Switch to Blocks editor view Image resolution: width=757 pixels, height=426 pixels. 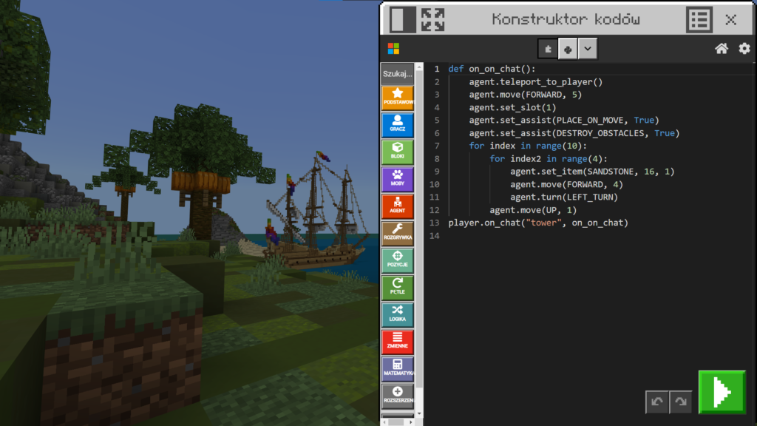548,49
